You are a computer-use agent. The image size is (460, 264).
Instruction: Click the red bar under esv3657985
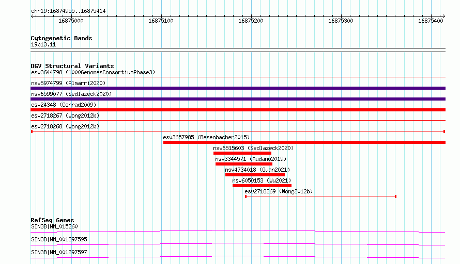click(x=304, y=142)
